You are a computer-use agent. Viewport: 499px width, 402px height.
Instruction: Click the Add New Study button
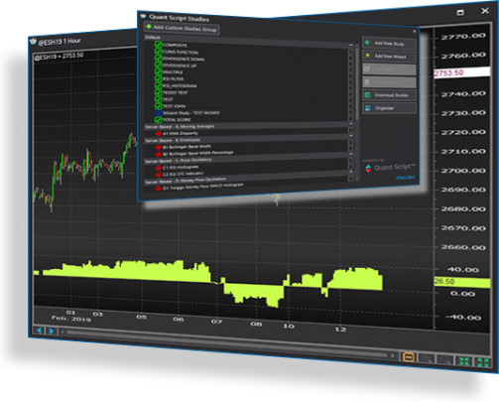(389, 44)
